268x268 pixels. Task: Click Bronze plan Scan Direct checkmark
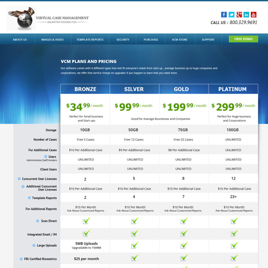point(86,221)
